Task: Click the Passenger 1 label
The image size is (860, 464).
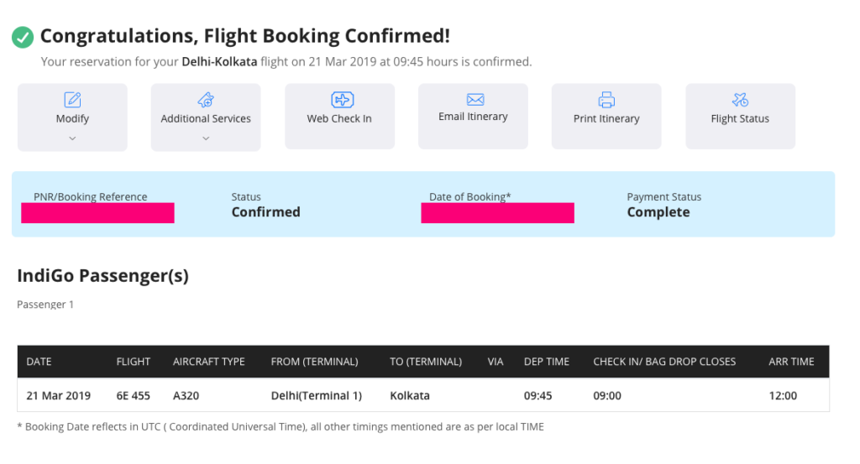Action: [x=45, y=305]
